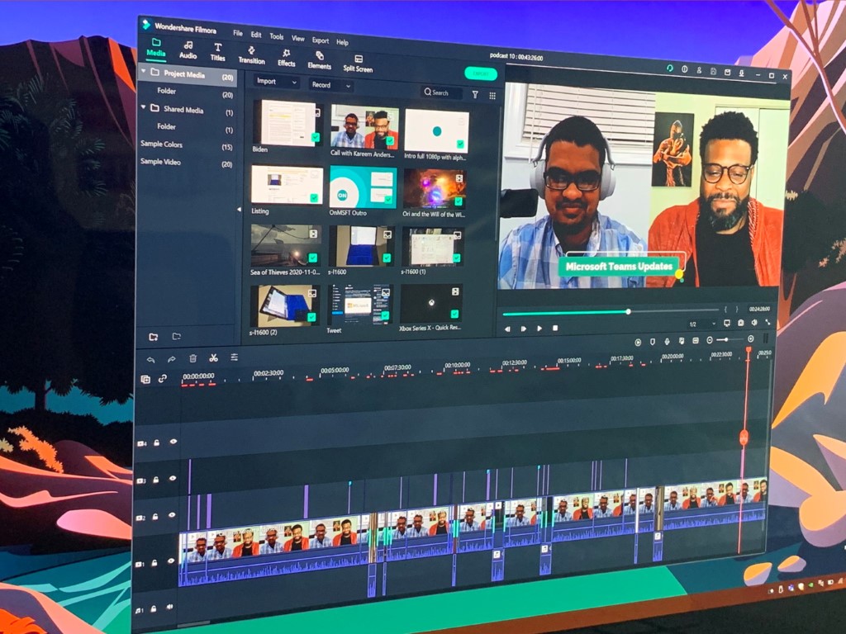Delete the selection with the trash icon
Image resolution: width=846 pixels, height=634 pixels.
(x=192, y=358)
